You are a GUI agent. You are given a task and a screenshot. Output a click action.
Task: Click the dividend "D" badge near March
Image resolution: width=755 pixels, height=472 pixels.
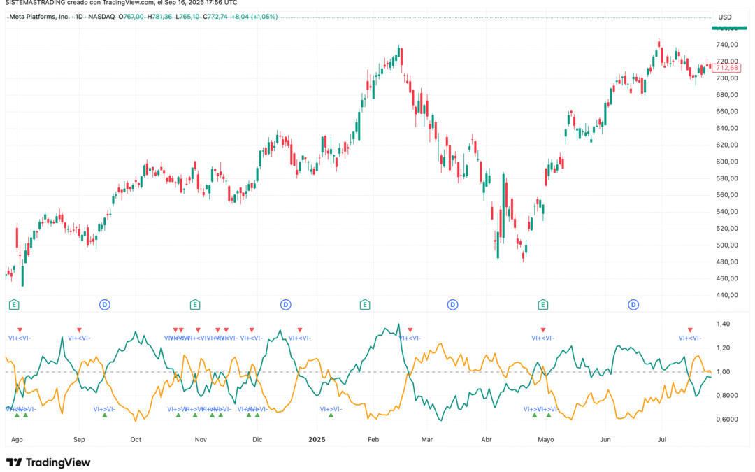click(x=451, y=305)
